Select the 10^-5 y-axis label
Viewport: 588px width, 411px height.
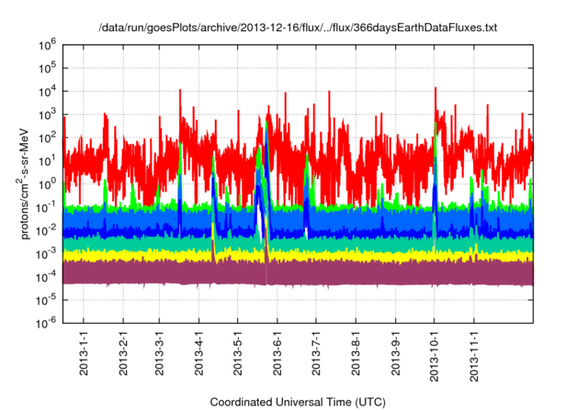46,300
